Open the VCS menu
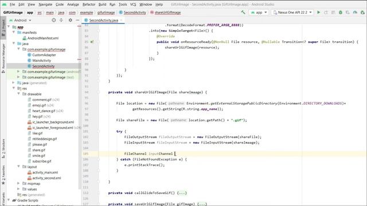 coord(133,5)
